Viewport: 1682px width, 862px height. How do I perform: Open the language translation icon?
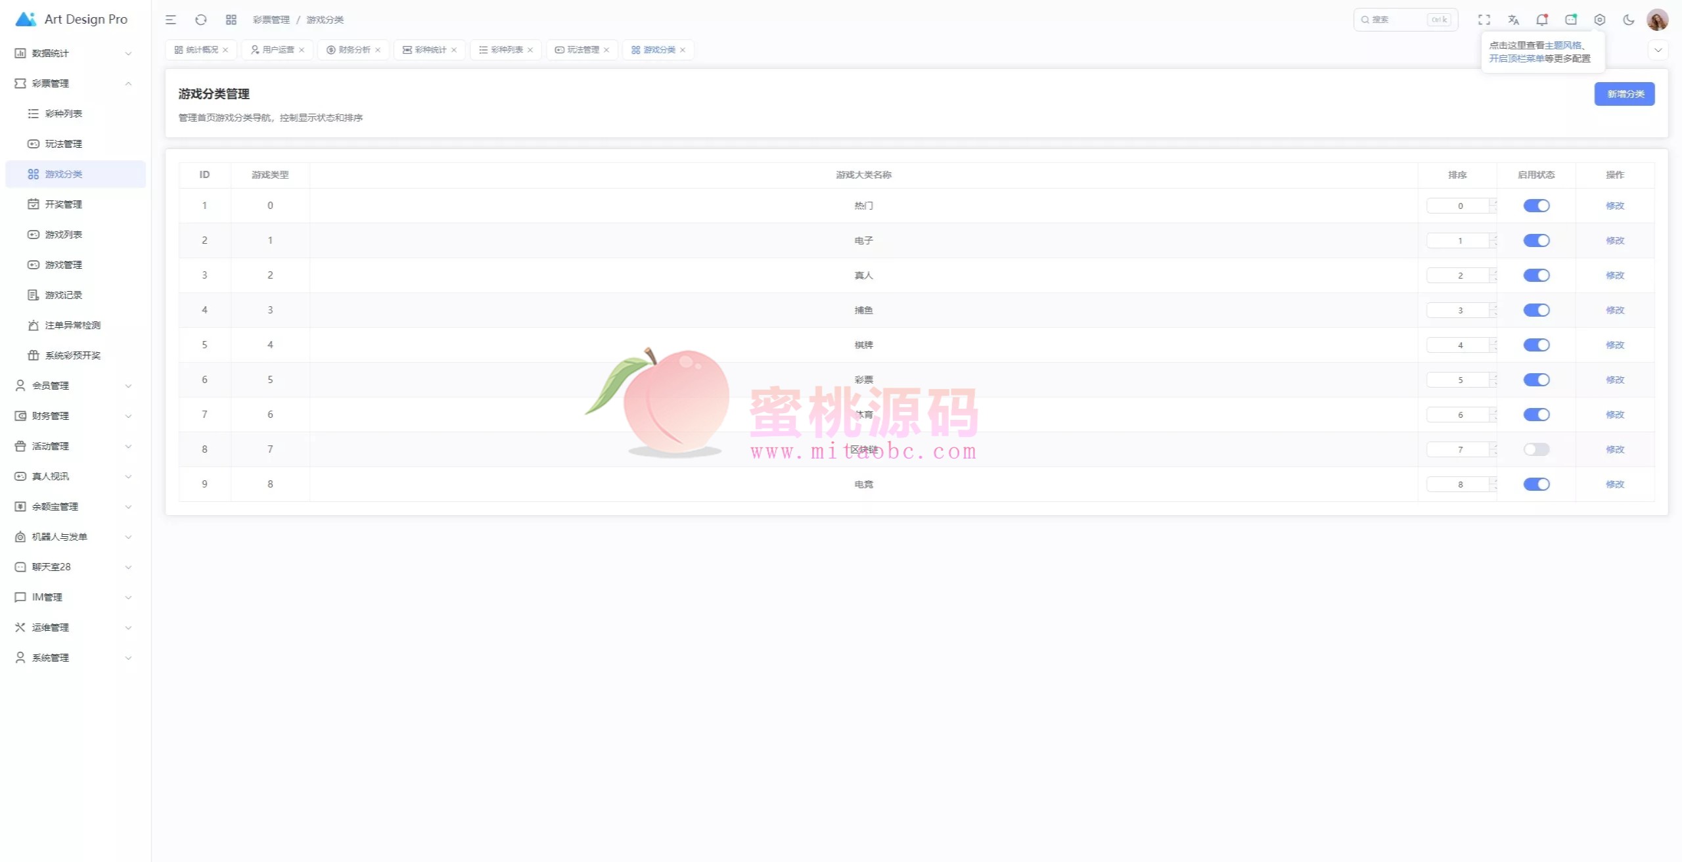[x=1513, y=20]
